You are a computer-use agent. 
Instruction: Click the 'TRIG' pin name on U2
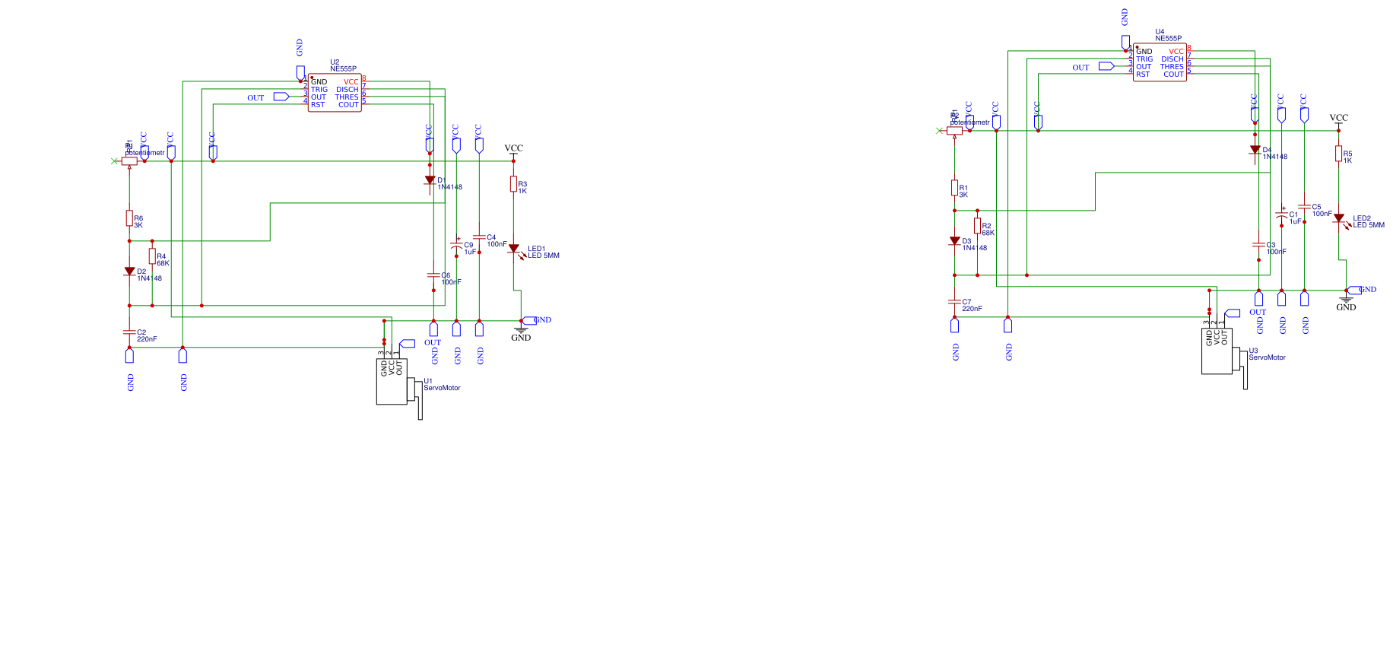[x=319, y=90]
